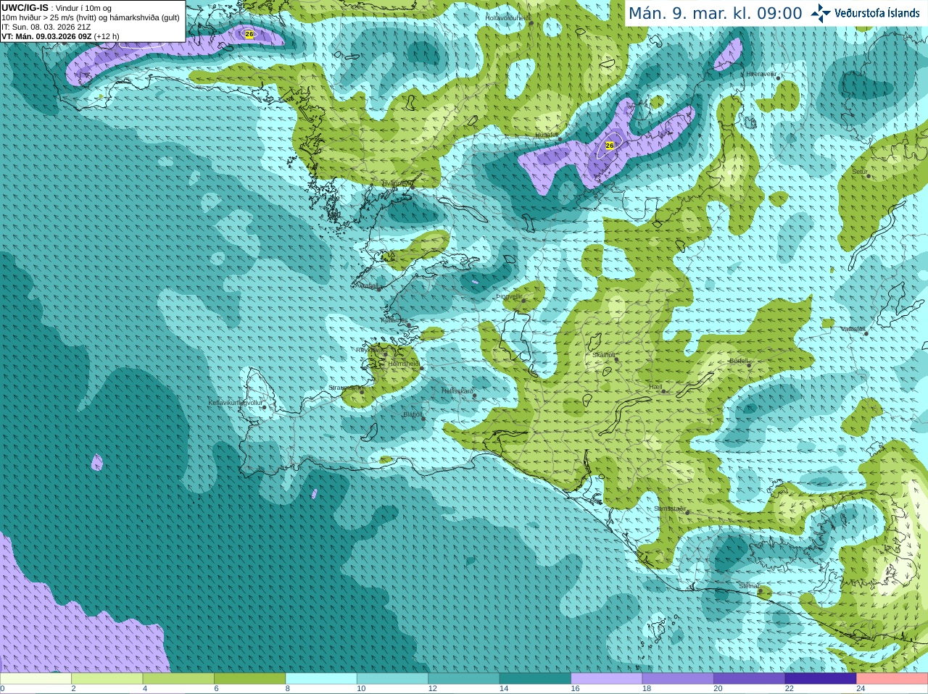The height and width of the screenshot is (694, 928).
Task: Click the 26 gust label in the northwest purple band
Action: (x=249, y=34)
